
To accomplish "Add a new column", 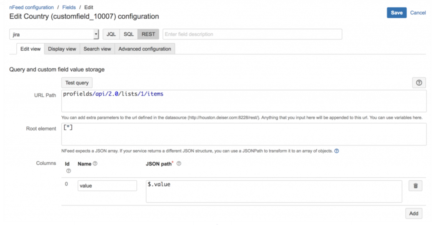I will click(x=414, y=213).
